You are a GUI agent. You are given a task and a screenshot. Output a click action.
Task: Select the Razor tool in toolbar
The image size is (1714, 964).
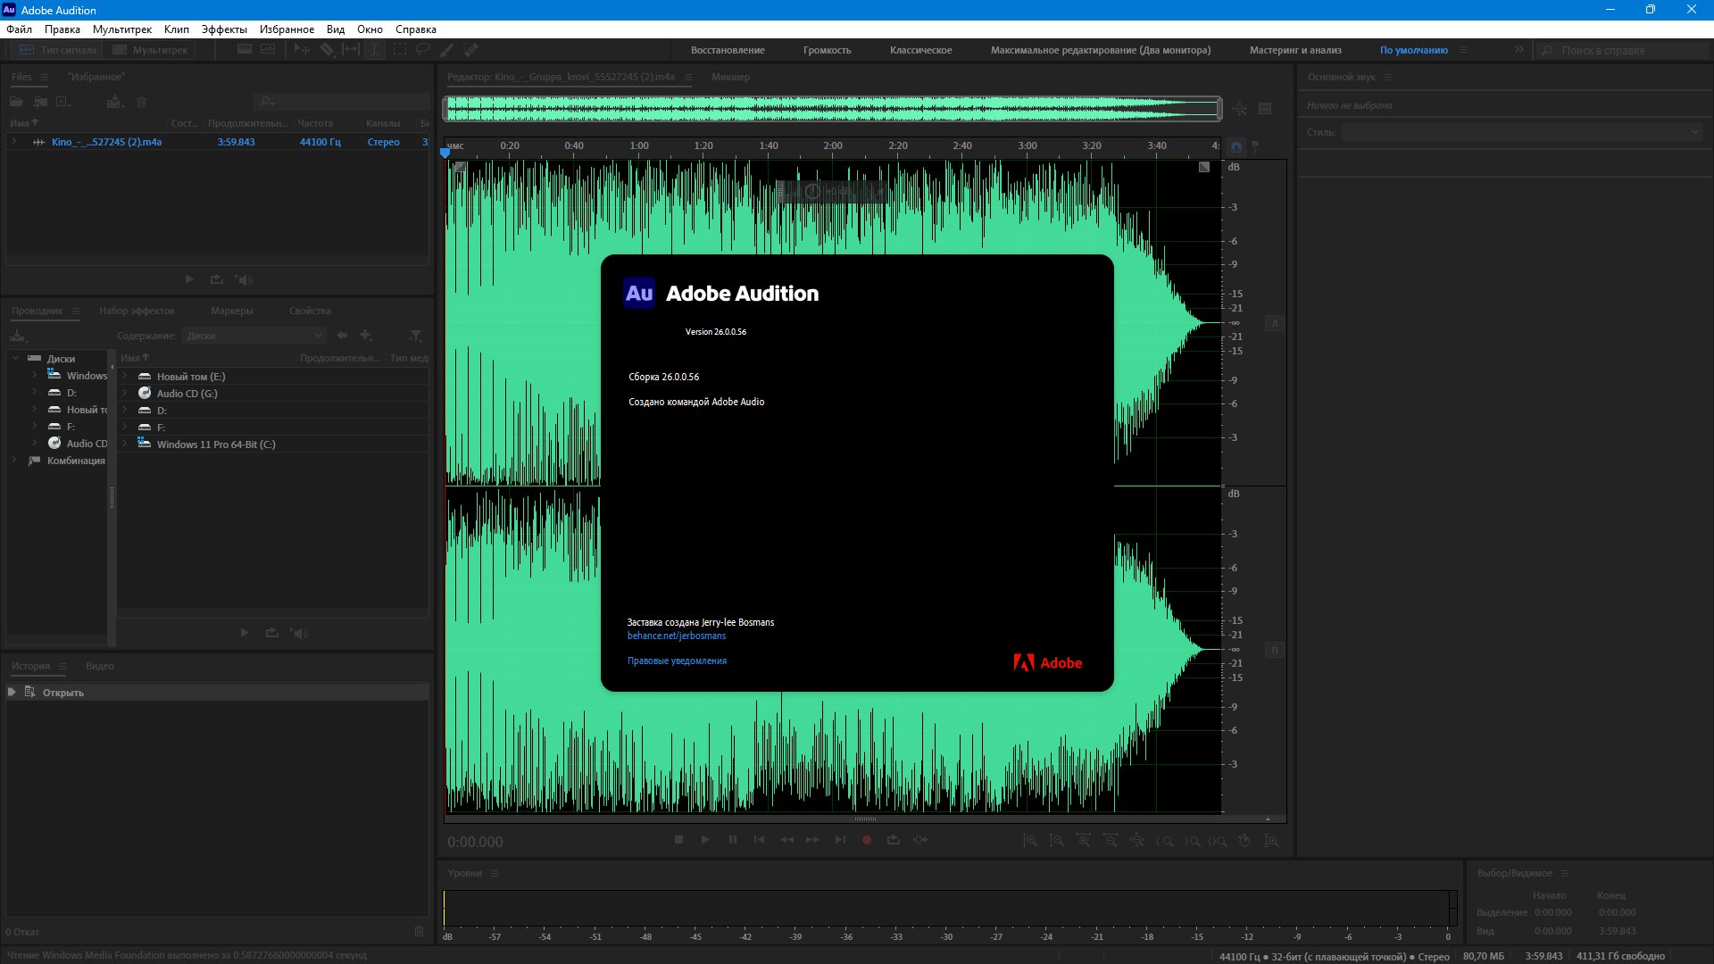pyautogui.click(x=328, y=50)
